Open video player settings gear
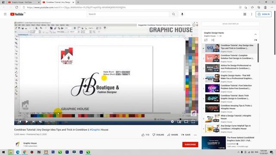Viewport: 276px width, 155px height. pyautogui.click(x=172, y=121)
